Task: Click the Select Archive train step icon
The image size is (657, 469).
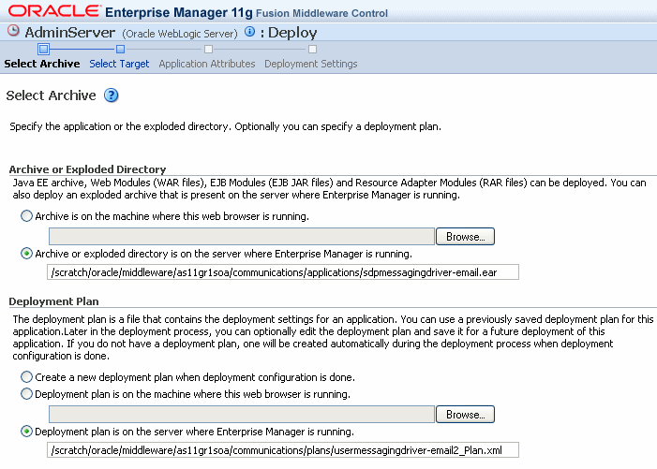Action: tap(43, 49)
